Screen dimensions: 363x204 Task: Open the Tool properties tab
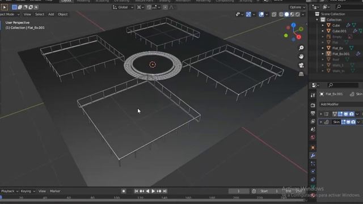(313, 95)
